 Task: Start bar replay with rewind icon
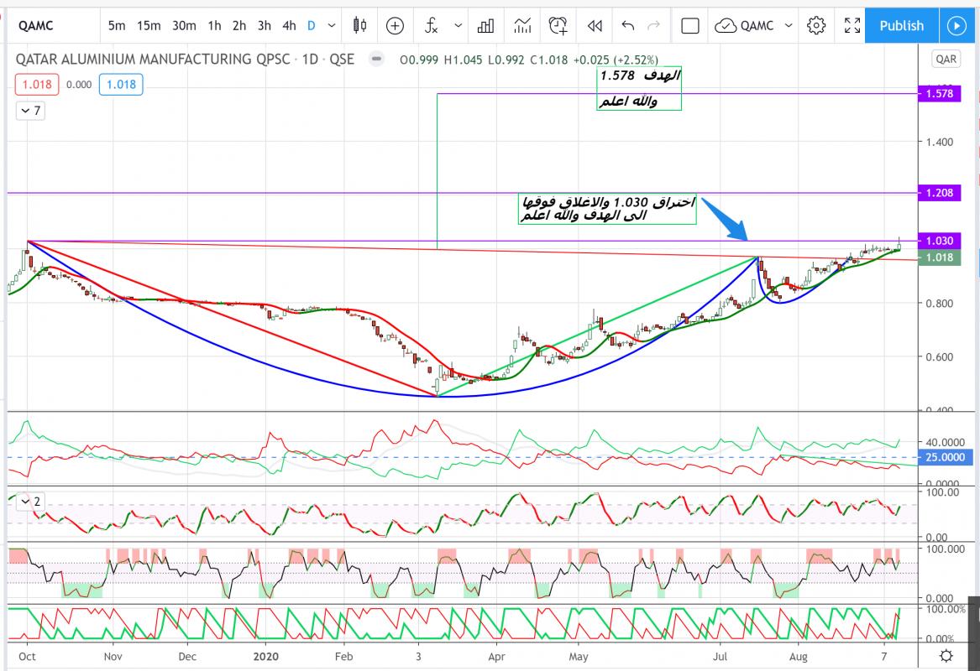coord(595,25)
